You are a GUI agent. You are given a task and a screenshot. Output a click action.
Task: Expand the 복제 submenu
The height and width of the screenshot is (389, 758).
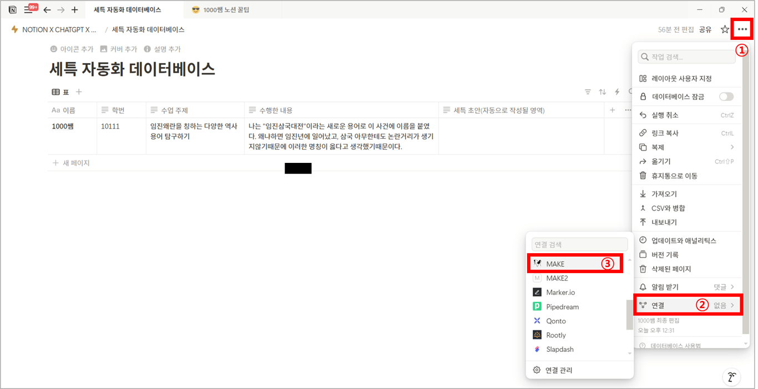687,147
